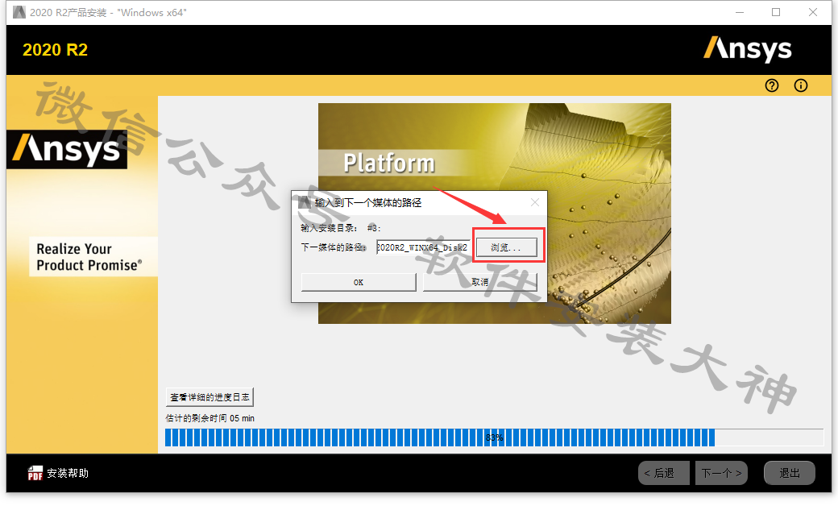This screenshot has height=510, width=838.
Task: Click the 输入安装目录 #3 label
Action: tap(340, 228)
